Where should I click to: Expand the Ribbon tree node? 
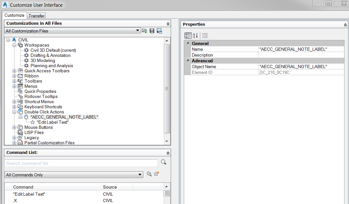(14, 76)
